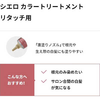This screenshot has height=100, width=100.
Task: Select the シエロ カラートリートメント heading
Action: [x=42, y=7]
